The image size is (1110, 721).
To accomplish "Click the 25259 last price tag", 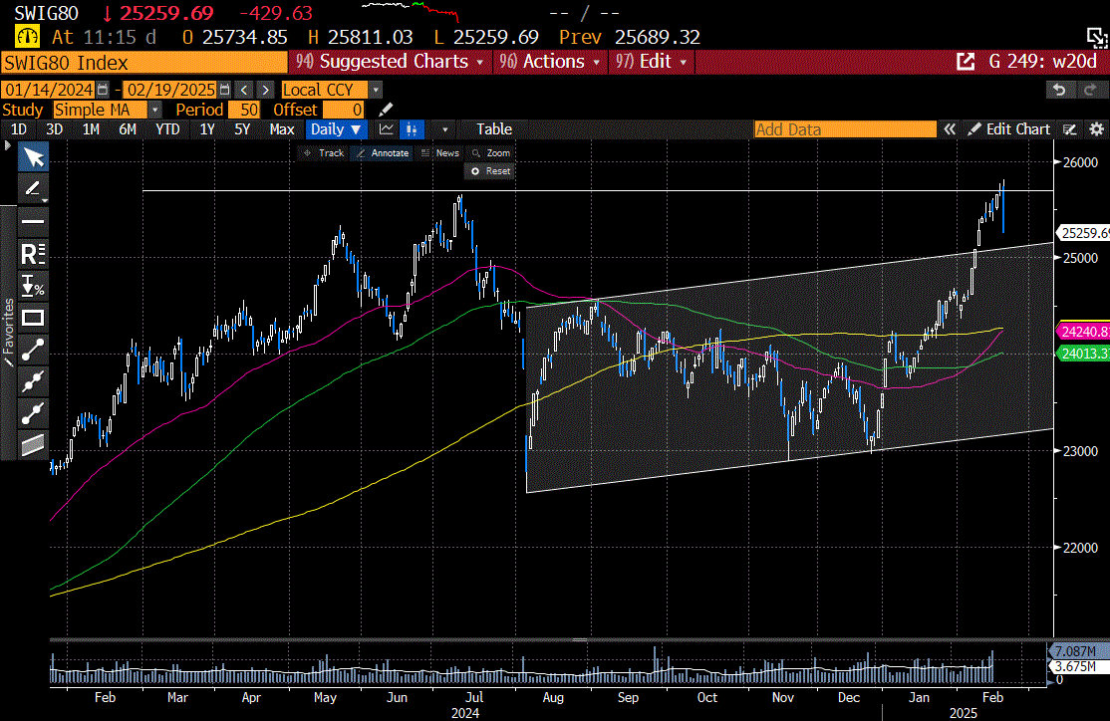I will click(1084, 233).
